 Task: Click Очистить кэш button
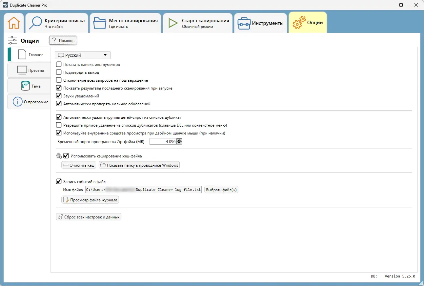(x=79, y=165)
